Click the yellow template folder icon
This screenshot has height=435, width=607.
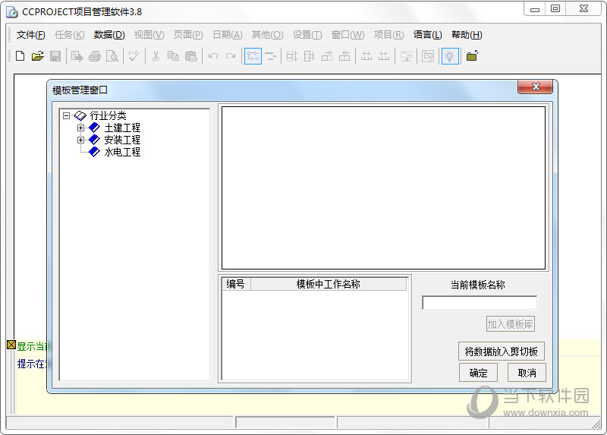point(472,56)
